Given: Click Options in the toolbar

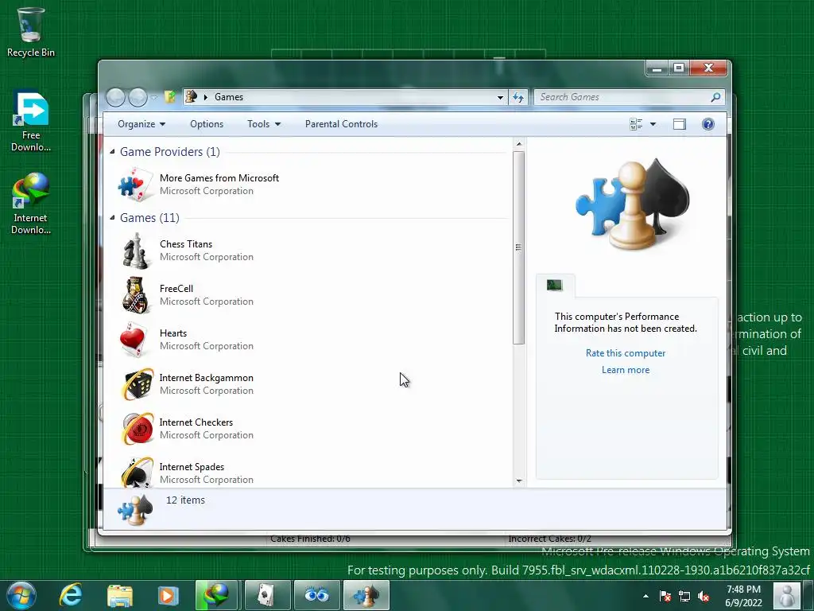Looking at the screenshot, I should 207,124.
